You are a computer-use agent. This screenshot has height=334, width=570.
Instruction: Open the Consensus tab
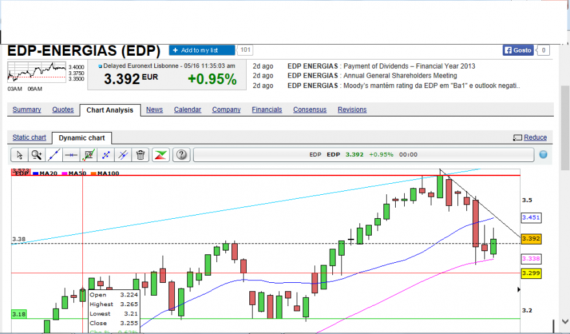click(x=310, y=109)
